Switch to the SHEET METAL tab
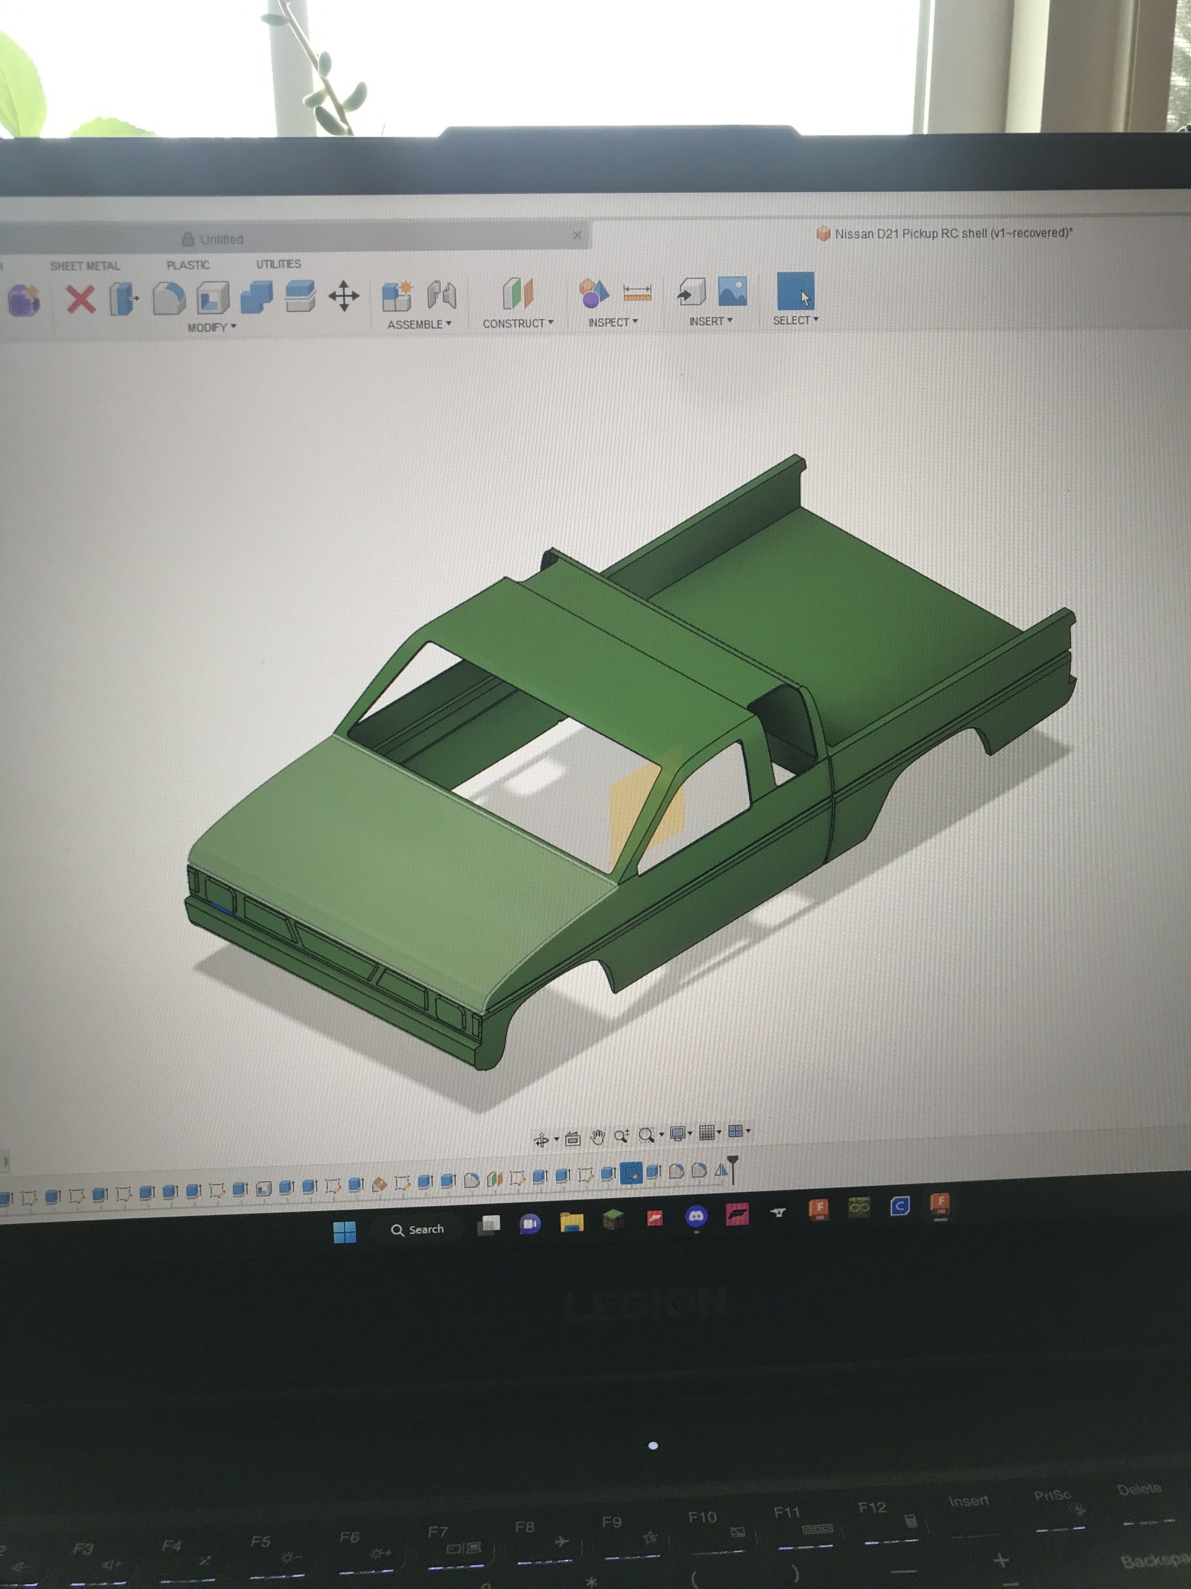The width and height of the screenshot is (1191, 1589). click(x=85, y=266)
